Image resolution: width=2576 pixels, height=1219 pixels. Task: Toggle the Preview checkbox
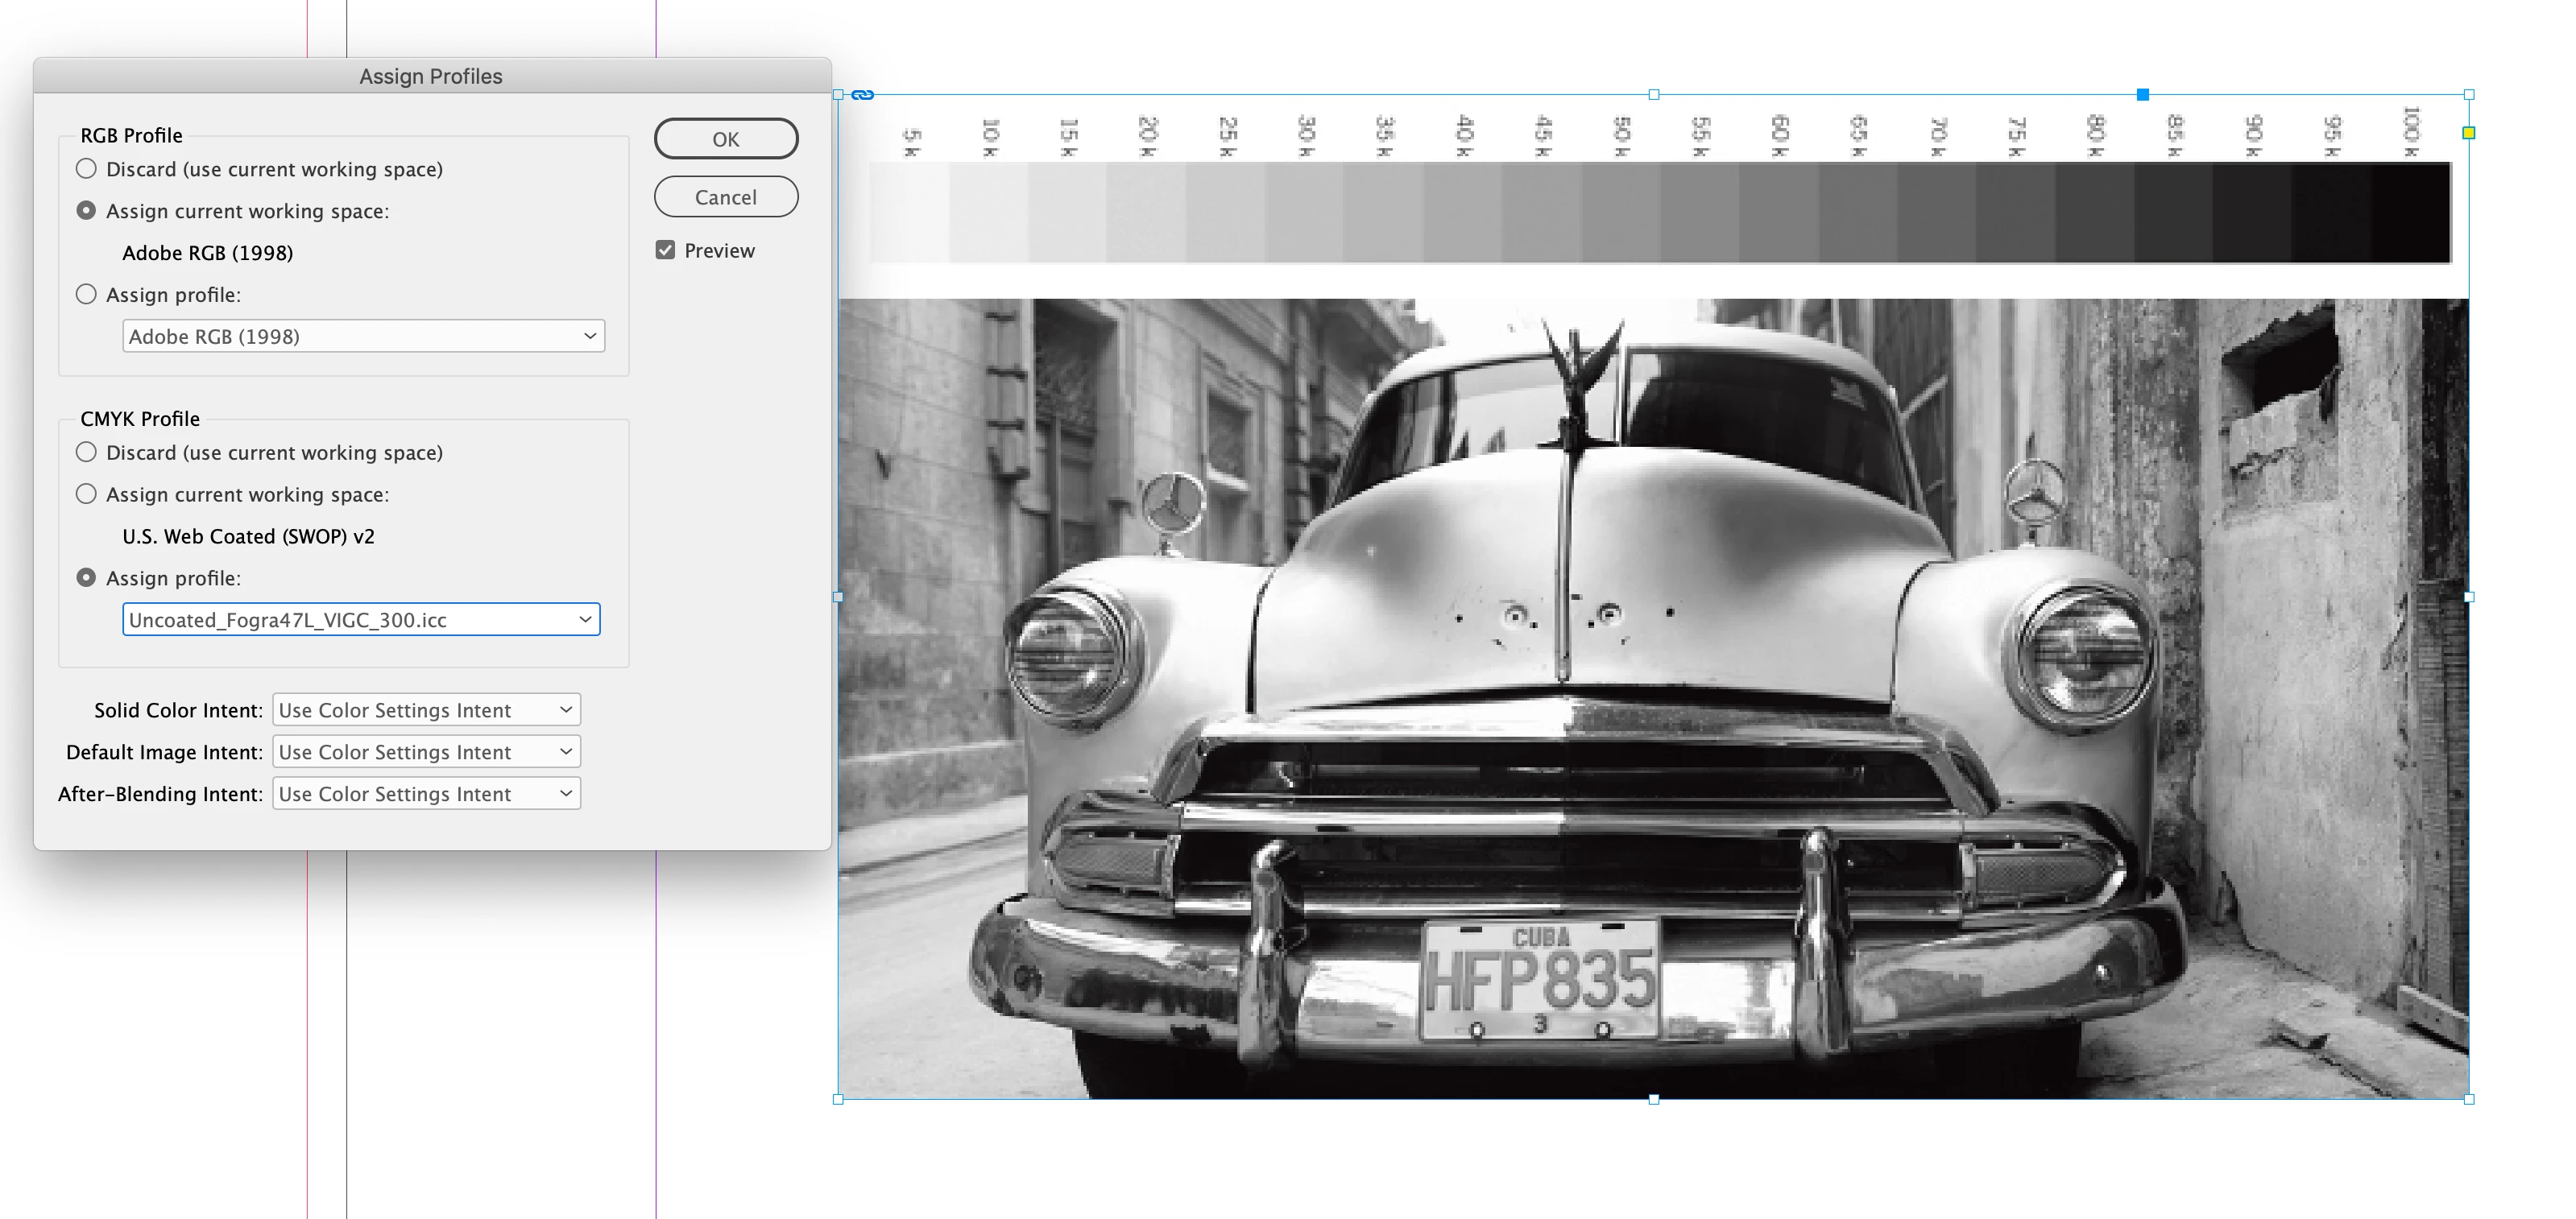click(665, 250)
